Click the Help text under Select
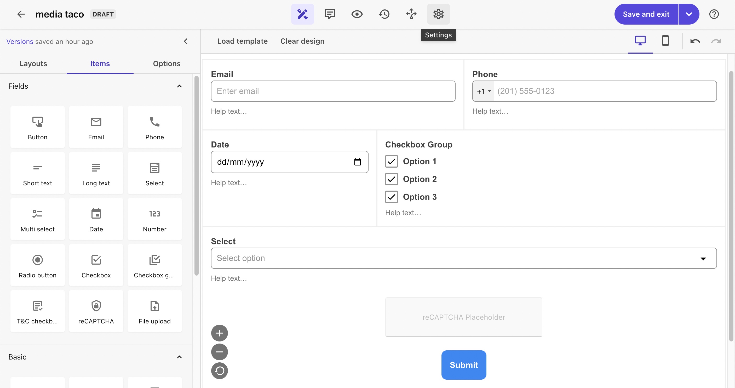This screenshot has height=388, width=735. tap(229, 278)
